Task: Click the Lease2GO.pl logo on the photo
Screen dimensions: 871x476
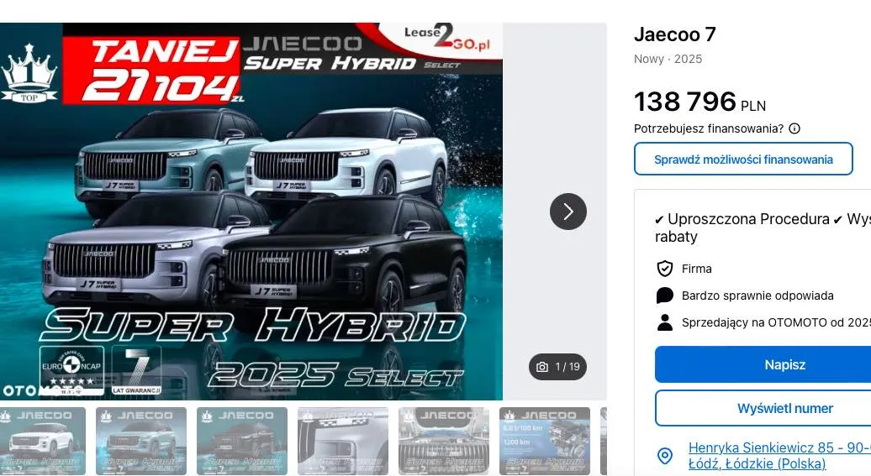Action: [x=446, y=37]
